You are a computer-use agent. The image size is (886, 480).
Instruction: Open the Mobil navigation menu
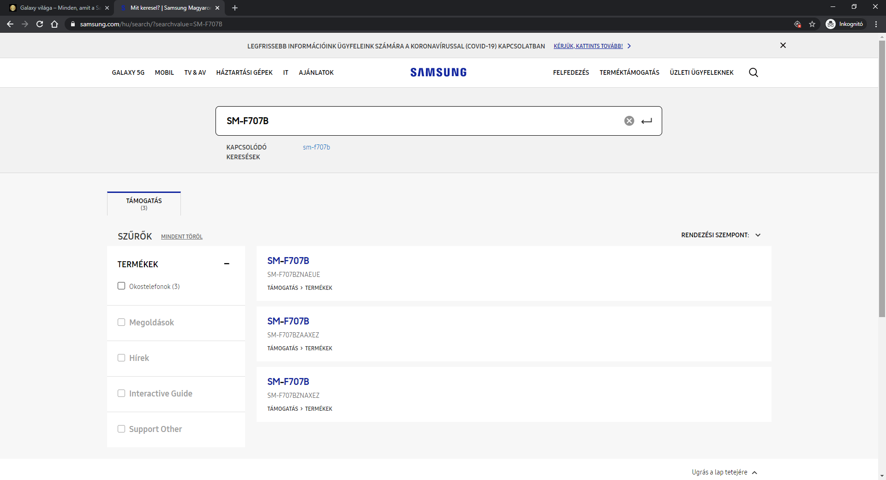[x=164, y=72]
